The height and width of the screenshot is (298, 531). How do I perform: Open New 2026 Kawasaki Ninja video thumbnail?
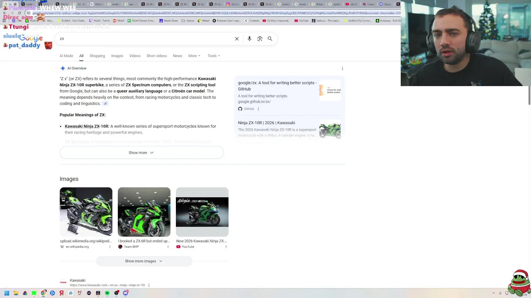(x=202, y=212)
